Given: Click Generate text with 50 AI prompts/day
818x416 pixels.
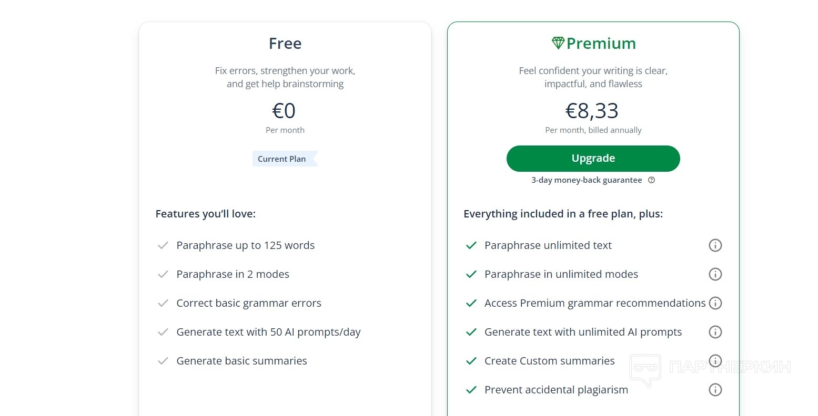Looking at the screenshot, I should click(268, 332).
